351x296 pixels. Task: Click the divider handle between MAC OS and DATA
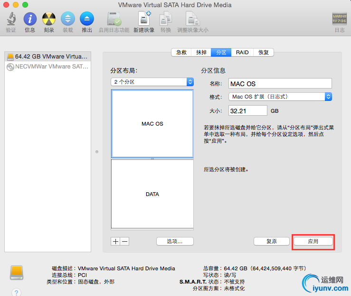pyautogui.click(x=152, y=158)
